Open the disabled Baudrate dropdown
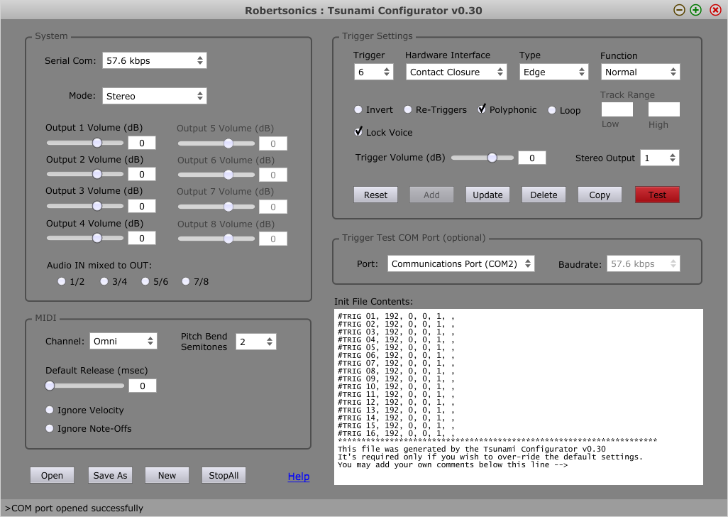The width and height of the screenshot is (728, 517). click(643, 264)
